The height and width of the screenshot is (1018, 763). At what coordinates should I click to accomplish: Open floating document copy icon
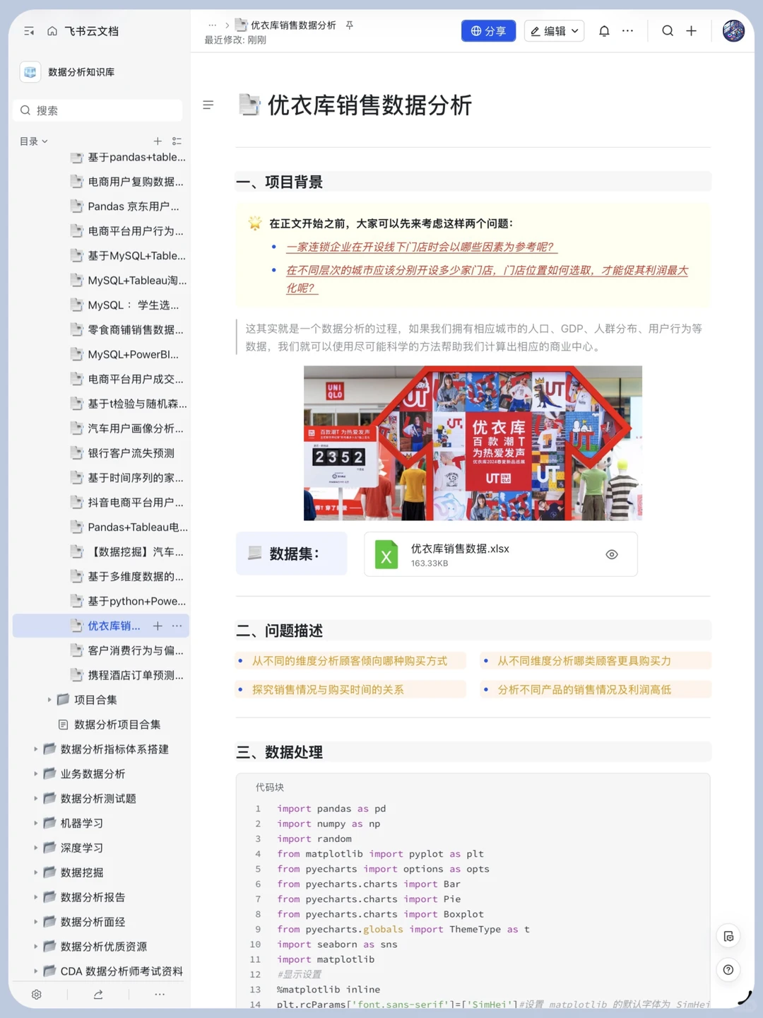[728, 937]
